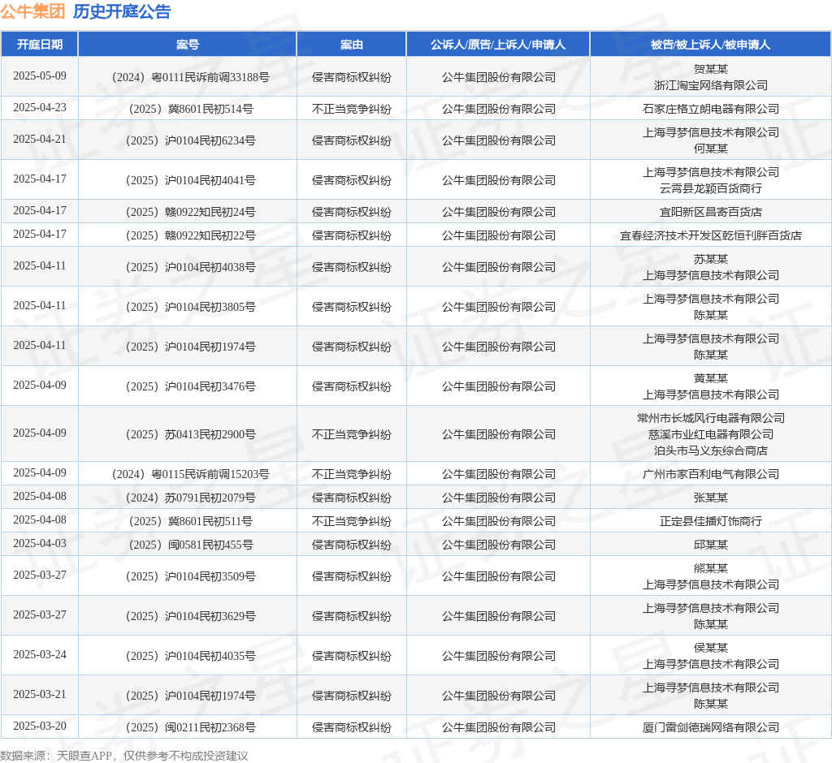The image size is (832, 763).
Task: Click case number 沪0104民初3476号
Action: (x=190, y=386)
